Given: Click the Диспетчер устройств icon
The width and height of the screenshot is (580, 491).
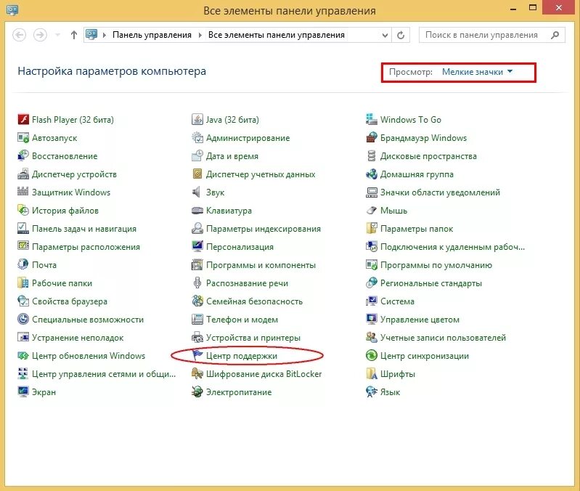Looking at the screenshot, I should [x=23, y=174].
